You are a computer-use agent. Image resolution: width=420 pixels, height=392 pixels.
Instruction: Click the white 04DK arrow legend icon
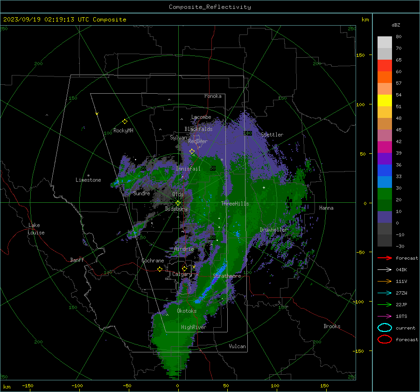[x=385, y=269]
